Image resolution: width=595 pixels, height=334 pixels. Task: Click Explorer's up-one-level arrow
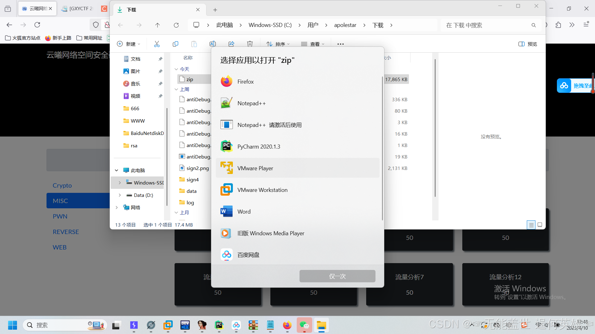158,25
